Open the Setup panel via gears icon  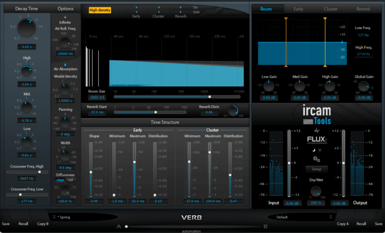[x=316, y=159]
